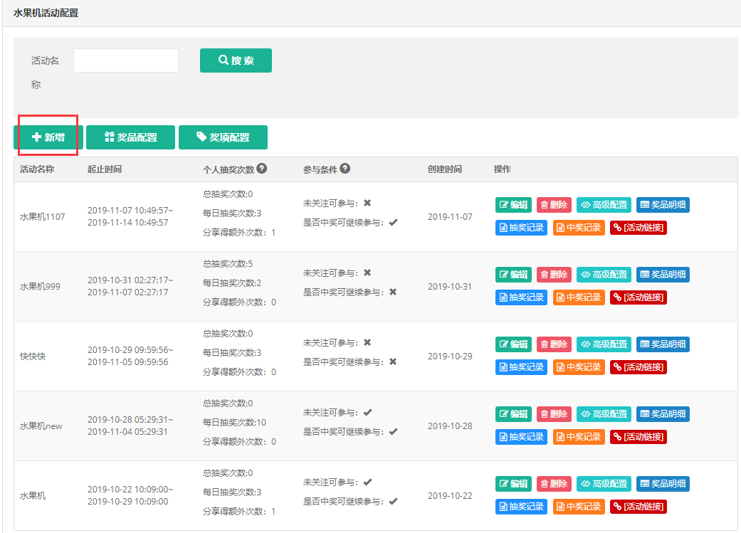
Task: View 抽奖记录 for 2019-10-22 水果机
Action: point(521,507)
